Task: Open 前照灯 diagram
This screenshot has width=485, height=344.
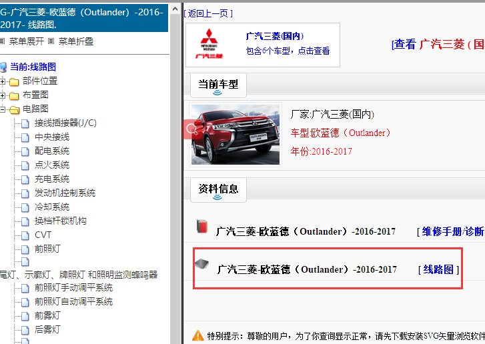Action: 47,249
